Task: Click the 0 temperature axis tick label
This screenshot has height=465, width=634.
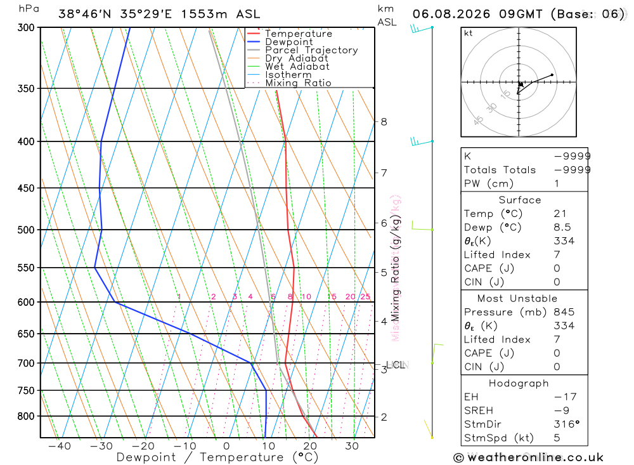Action: 226,446
